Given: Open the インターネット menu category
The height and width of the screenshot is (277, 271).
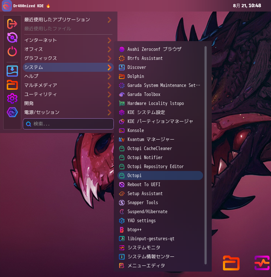Looking at the screenshot, I should pyautogui.click(x=68, y=40).
